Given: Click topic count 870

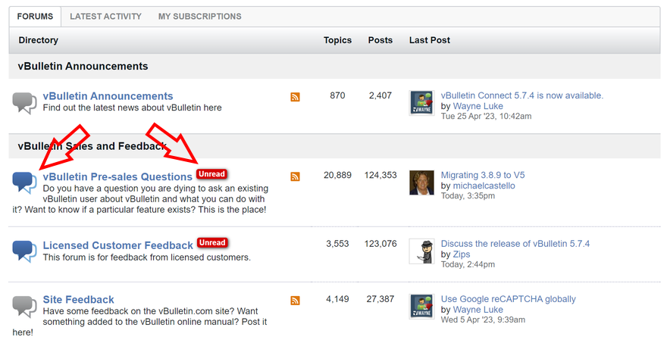Looking at the screenshot, I should pyautogui.click(x=337, y=95).
